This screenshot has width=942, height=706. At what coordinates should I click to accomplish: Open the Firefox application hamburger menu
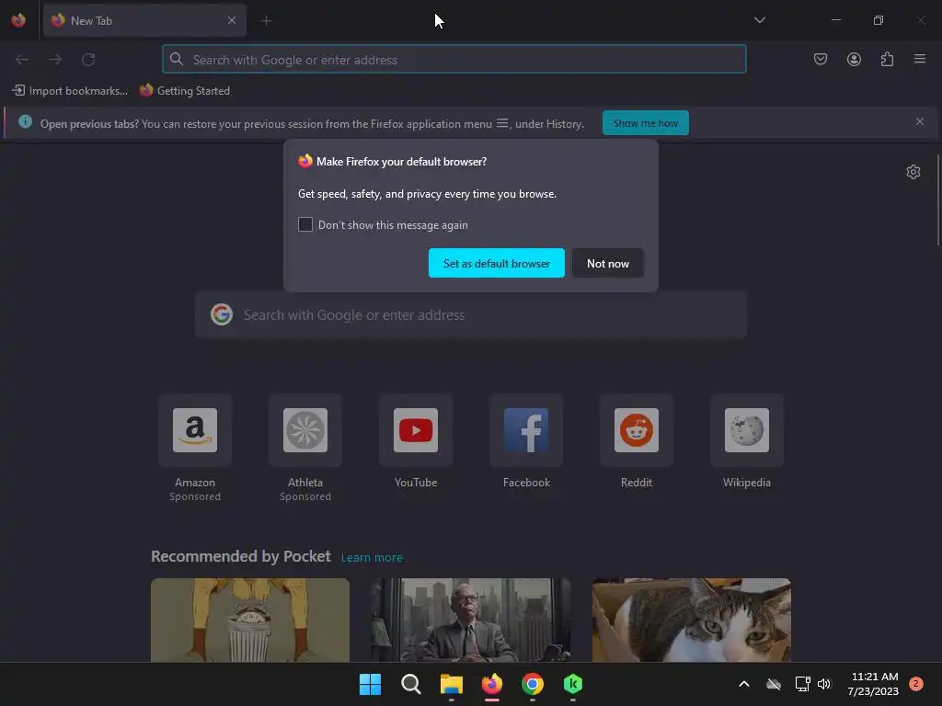click(920, 59)
